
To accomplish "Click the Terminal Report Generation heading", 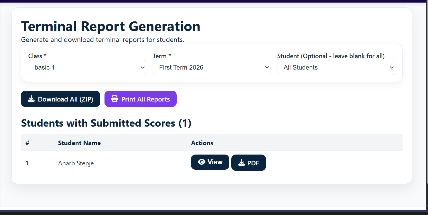I will (x=111, y=26).
